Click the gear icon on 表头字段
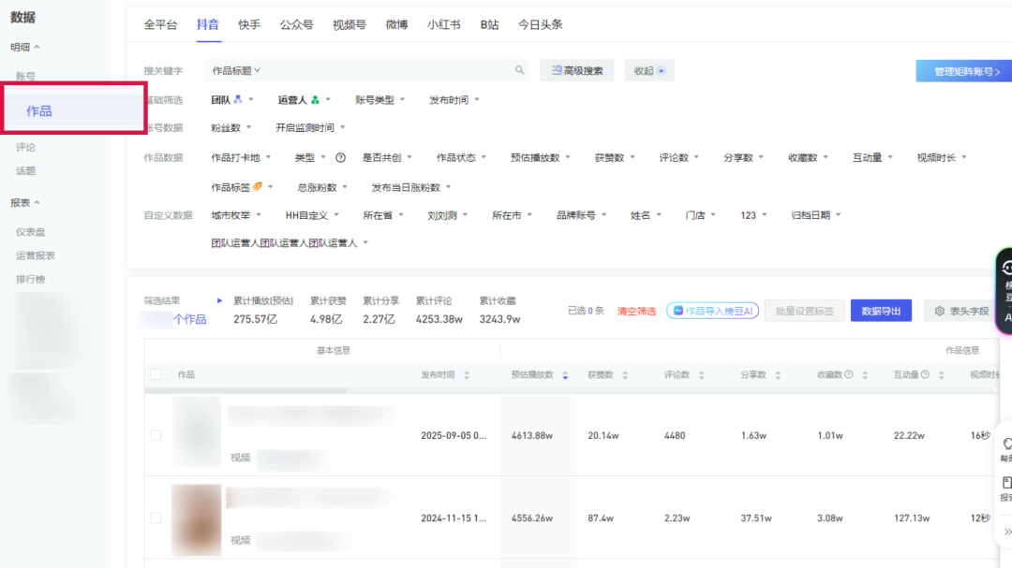This screenshot has width=1012, height=568. pyautogui.click(x=939, y=312)
